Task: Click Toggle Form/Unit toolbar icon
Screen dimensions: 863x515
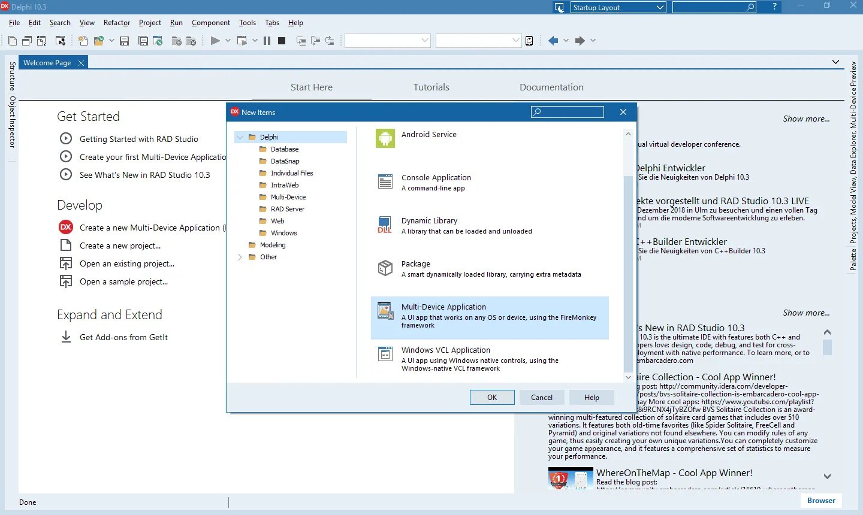Action: tap(61, 41)
